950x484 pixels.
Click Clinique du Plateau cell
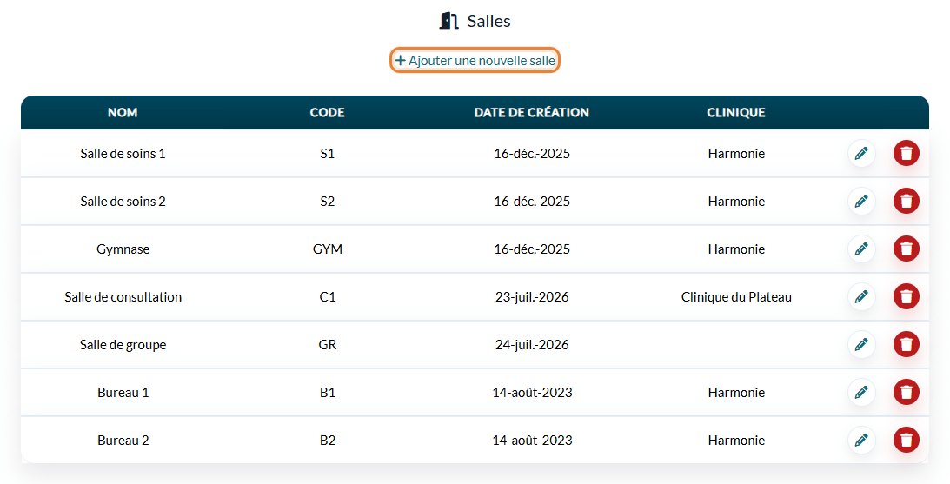(x=736, y=297)
